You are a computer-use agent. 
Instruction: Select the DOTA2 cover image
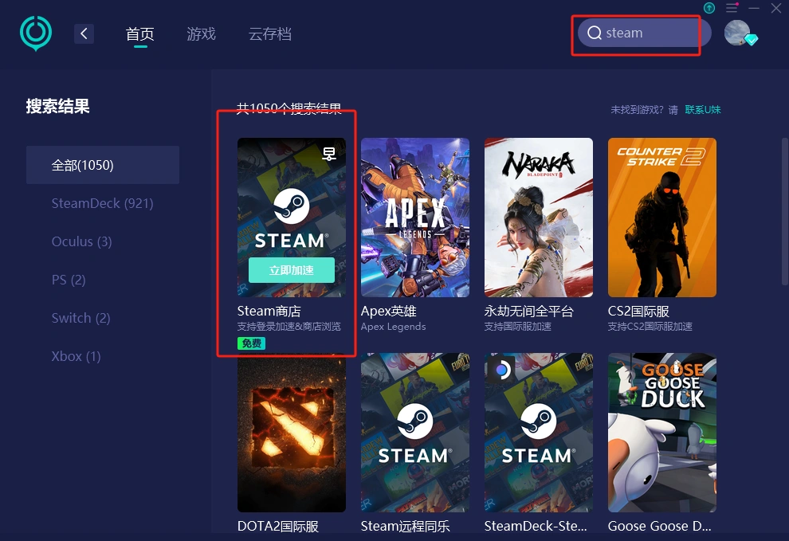[292, 433]
